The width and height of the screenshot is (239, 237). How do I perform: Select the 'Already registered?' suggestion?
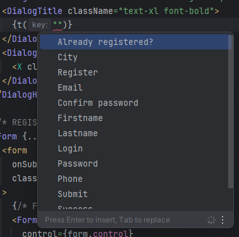point(135,42)
